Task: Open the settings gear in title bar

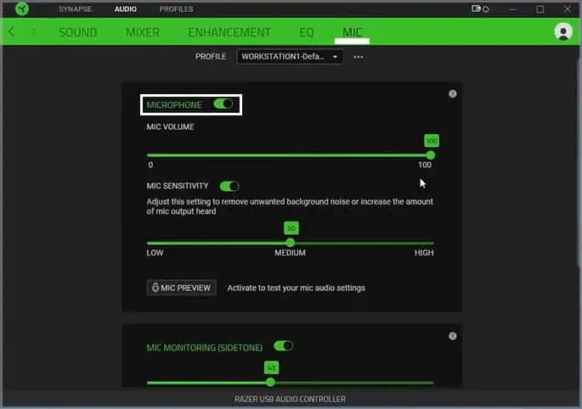Action: point(485,8)
